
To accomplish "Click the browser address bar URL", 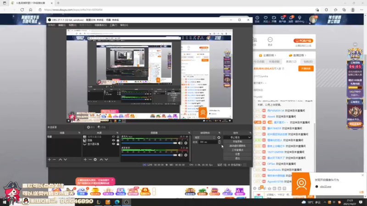I will [x=73, y=10].
